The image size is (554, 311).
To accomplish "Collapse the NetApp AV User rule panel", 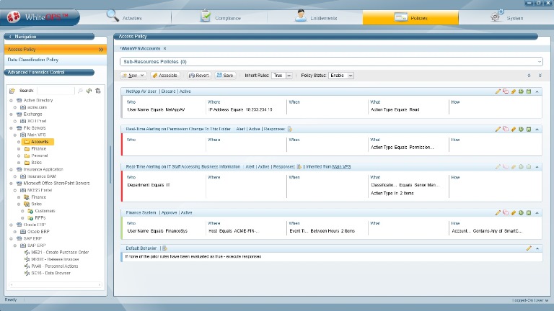I will pyautogui.click(x=538, y=91).
